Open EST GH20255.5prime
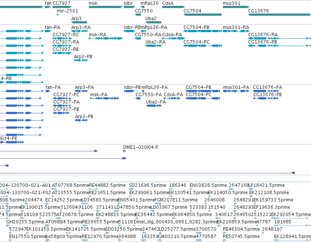This screenshot has width=311, height=242. 7,226
